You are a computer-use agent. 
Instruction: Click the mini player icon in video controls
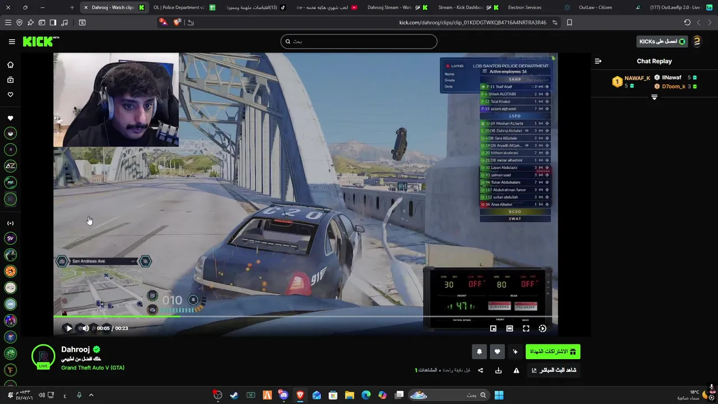coord(493,328)
